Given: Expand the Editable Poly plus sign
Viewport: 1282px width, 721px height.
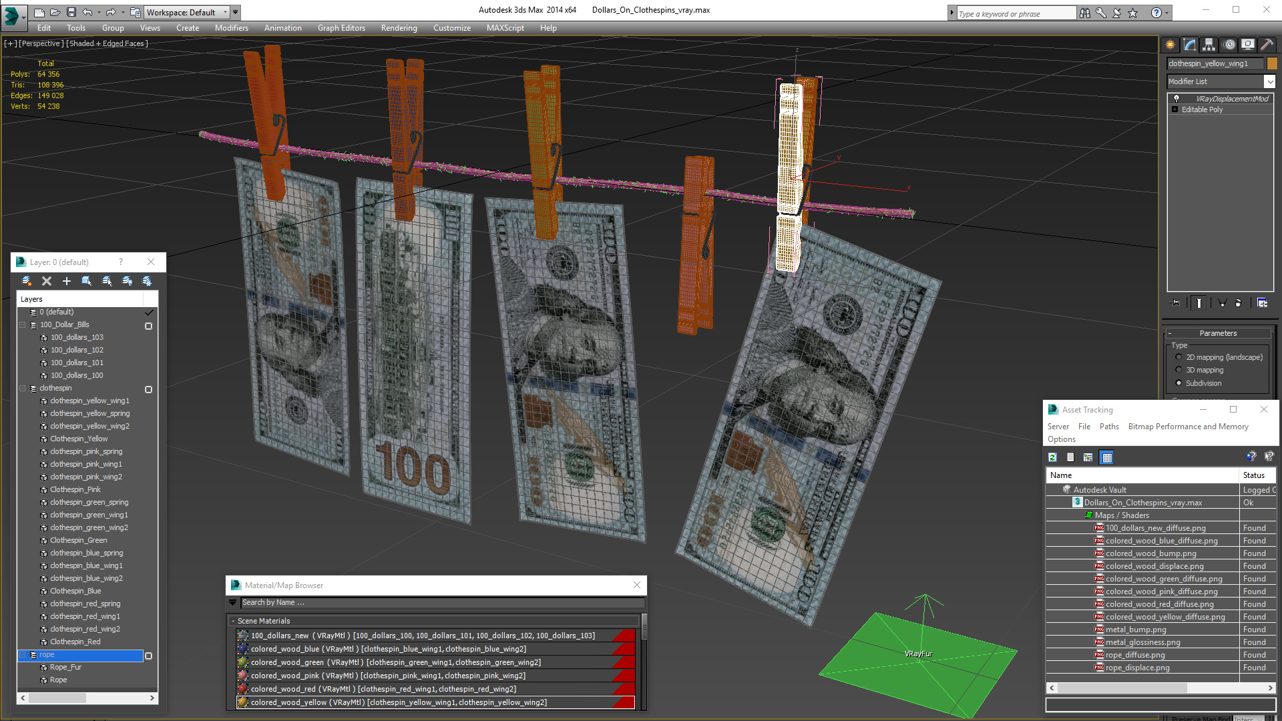Looking at the screenshot, I should coord(1174,109).
